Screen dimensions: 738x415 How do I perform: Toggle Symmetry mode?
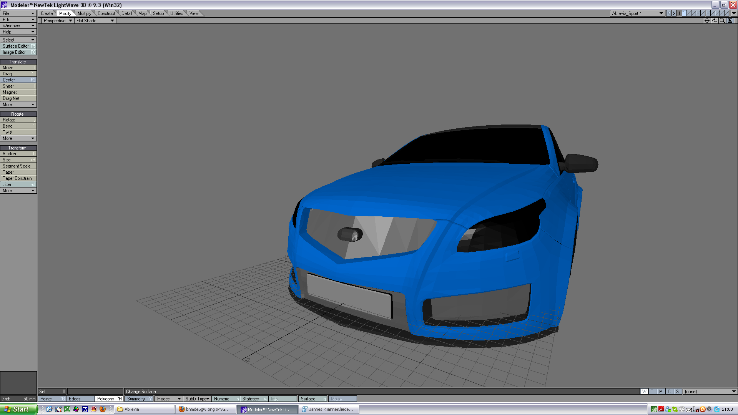pos(139,399)
